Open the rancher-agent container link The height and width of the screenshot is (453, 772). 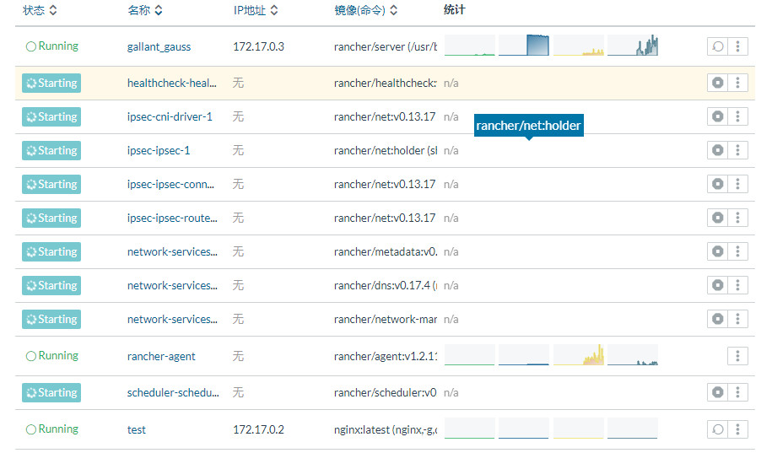click(x=161, y=357)
